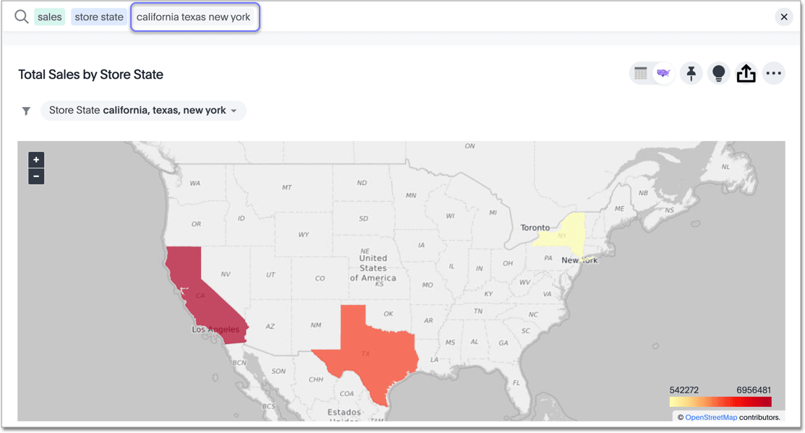Select the sales search token
Image resolution: width=805 pixels, height=433 pixels.
click(x=49, y=17)
